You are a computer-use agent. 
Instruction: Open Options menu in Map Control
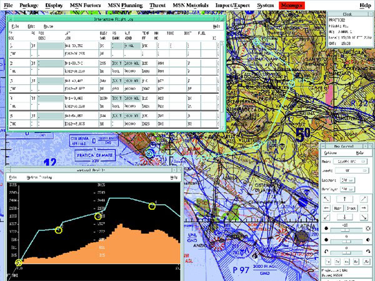click(x=331, y=153)
